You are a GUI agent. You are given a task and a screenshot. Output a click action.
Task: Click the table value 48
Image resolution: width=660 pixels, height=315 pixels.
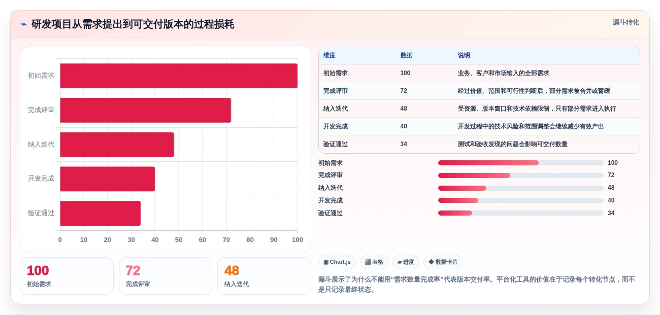click(404, 109)
